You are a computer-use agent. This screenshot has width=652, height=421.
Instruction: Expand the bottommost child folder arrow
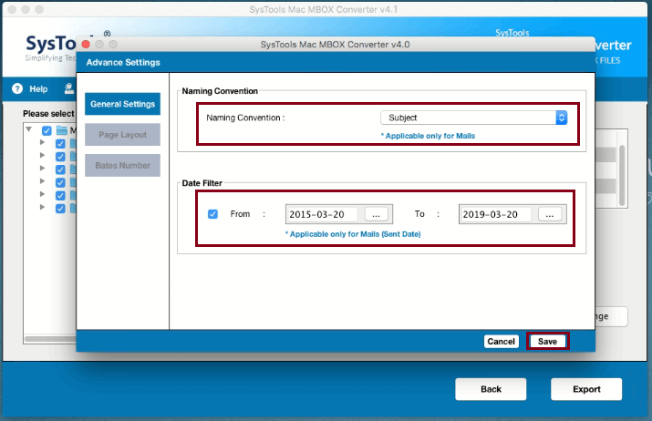tap(42, 207)
